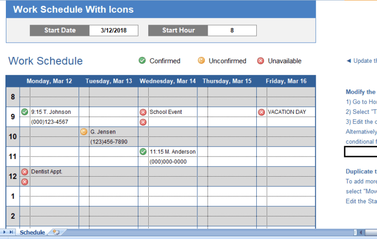The height and width of the screenshot is (239, 377).
Task: Select the 8 o'clock hour row label
Action: 13,97
